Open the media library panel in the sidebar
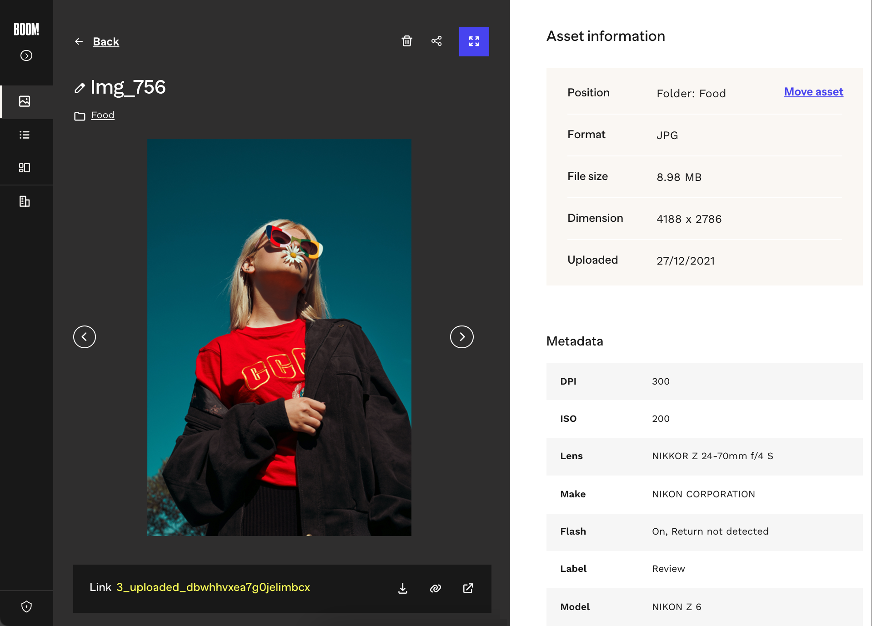This screenshot has height=626, width=872. coord(25,102)
